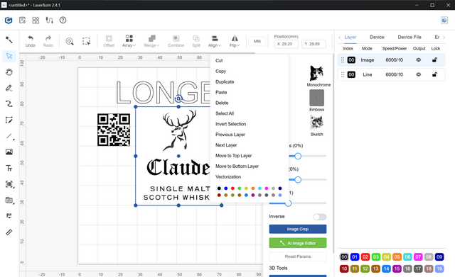Click the QR code on canvas
The width and height of the screenshot is (455, 277).
pyautogui.click(x=114, y=130)
